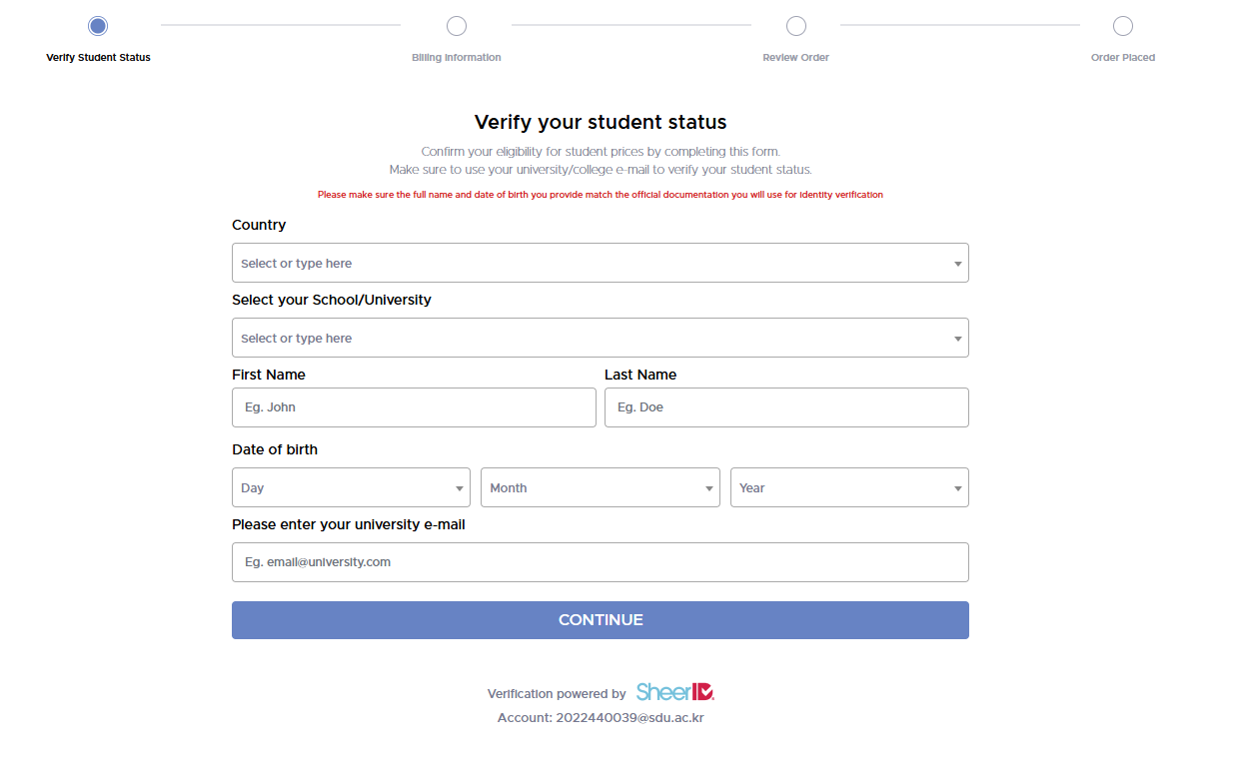Click the Billing Information step circle
Viewport: 1249px width, 784px height.
(457, 26)
